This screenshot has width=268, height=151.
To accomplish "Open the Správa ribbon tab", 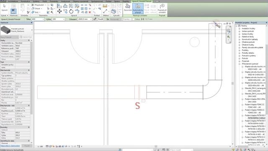I will tap(117, 1).
